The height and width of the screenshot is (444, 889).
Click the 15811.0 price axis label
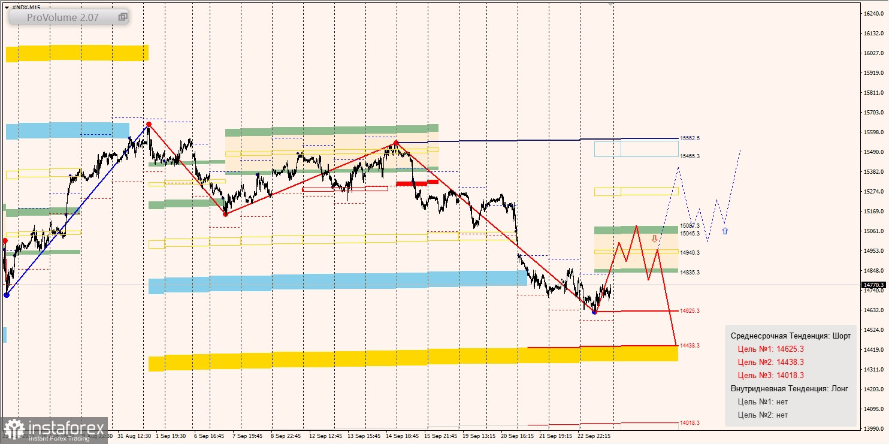(873, 93)
